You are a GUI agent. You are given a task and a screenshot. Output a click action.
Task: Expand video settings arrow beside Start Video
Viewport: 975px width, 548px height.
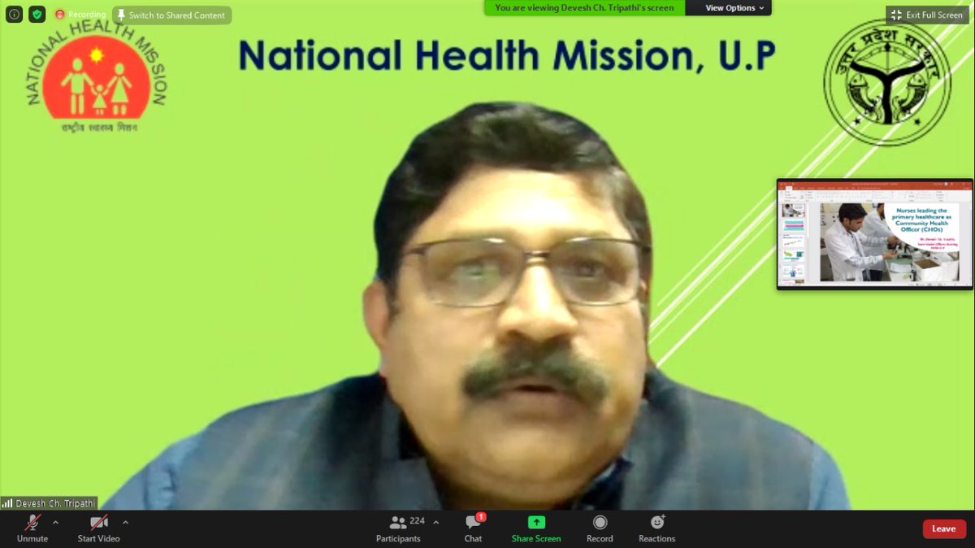coord(125,522)
